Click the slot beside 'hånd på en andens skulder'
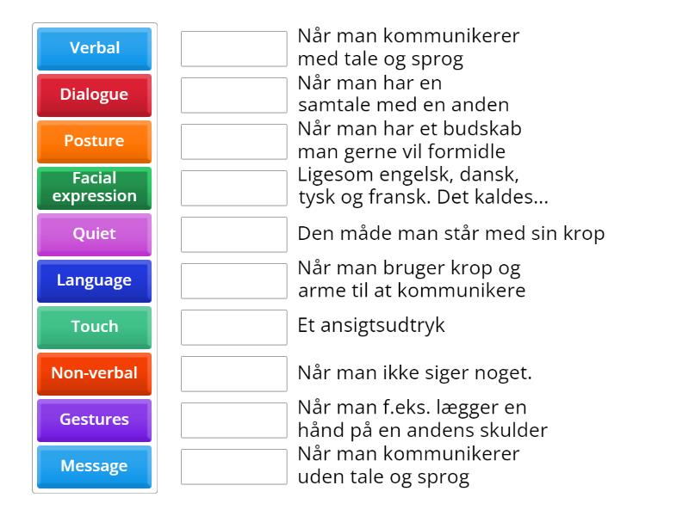Image resolution: width=689 pixels, height=516 pixels. [233, 420]
